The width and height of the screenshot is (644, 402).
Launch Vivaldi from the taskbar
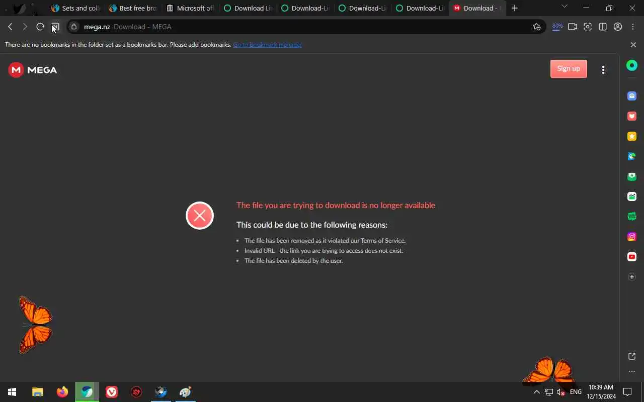click(112, 392)
